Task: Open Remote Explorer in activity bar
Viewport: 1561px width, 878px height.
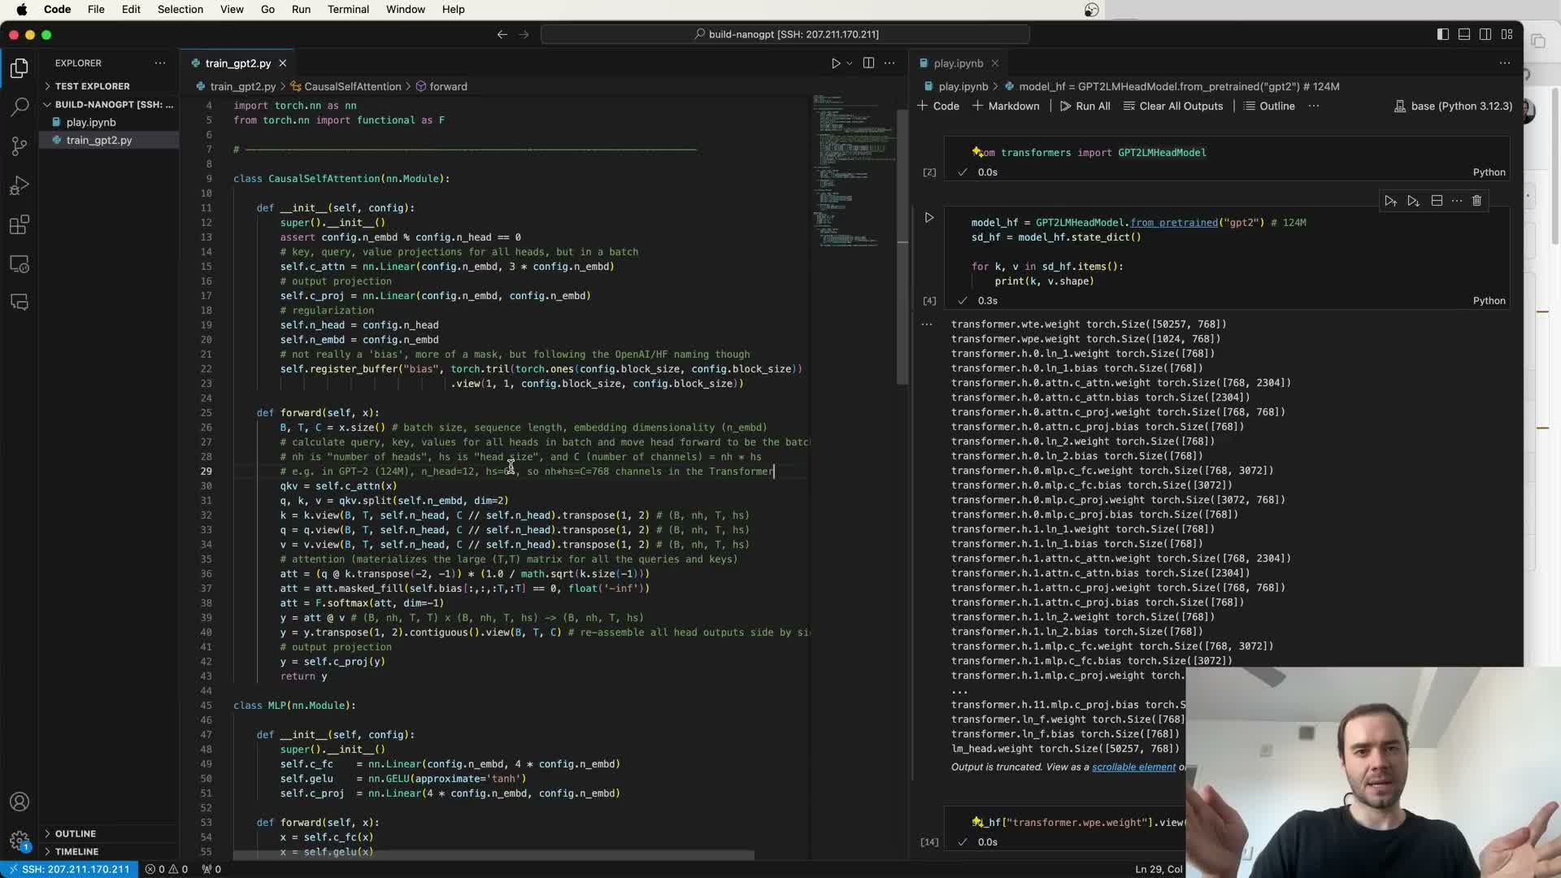Action: pos(20,265)
